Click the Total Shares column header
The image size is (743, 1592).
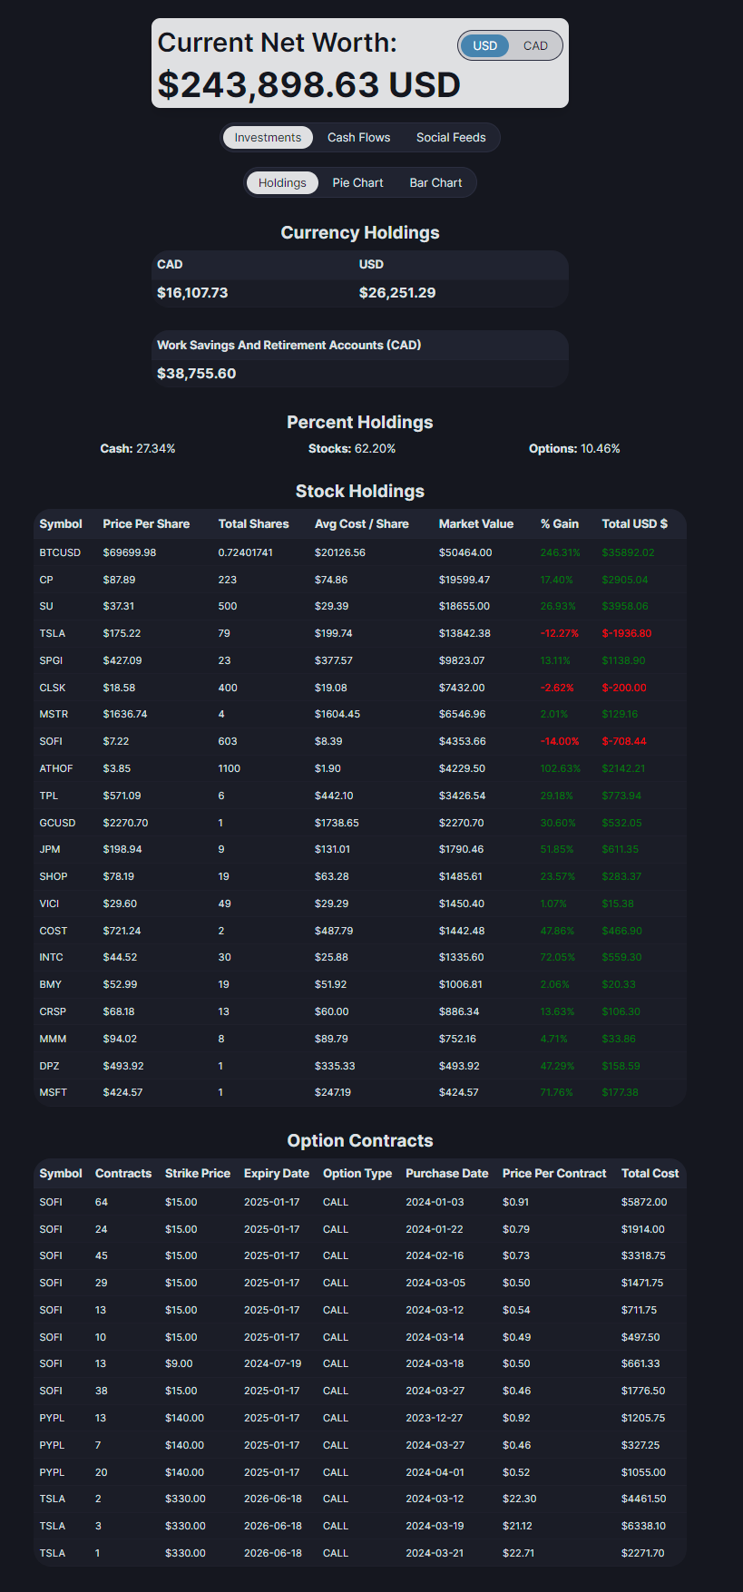tap(253, 523)
